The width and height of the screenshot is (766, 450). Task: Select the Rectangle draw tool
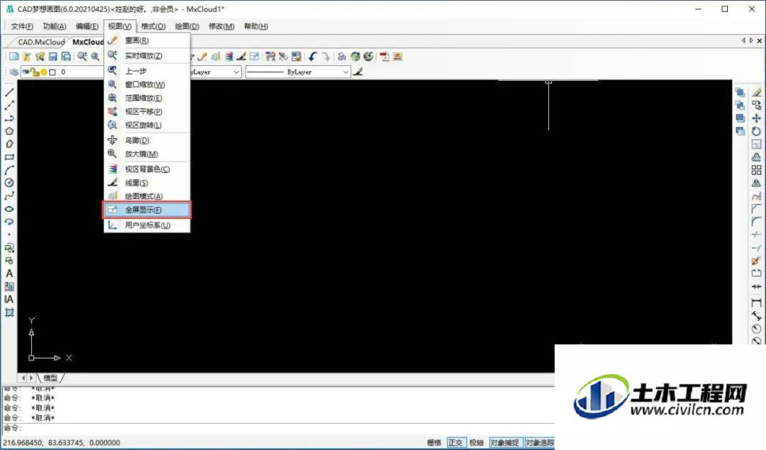click(x=9, y=157)
